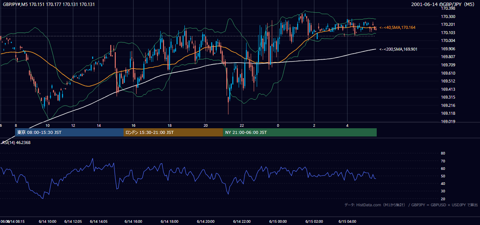Click the RSI 70 level label

coord(443,161)
